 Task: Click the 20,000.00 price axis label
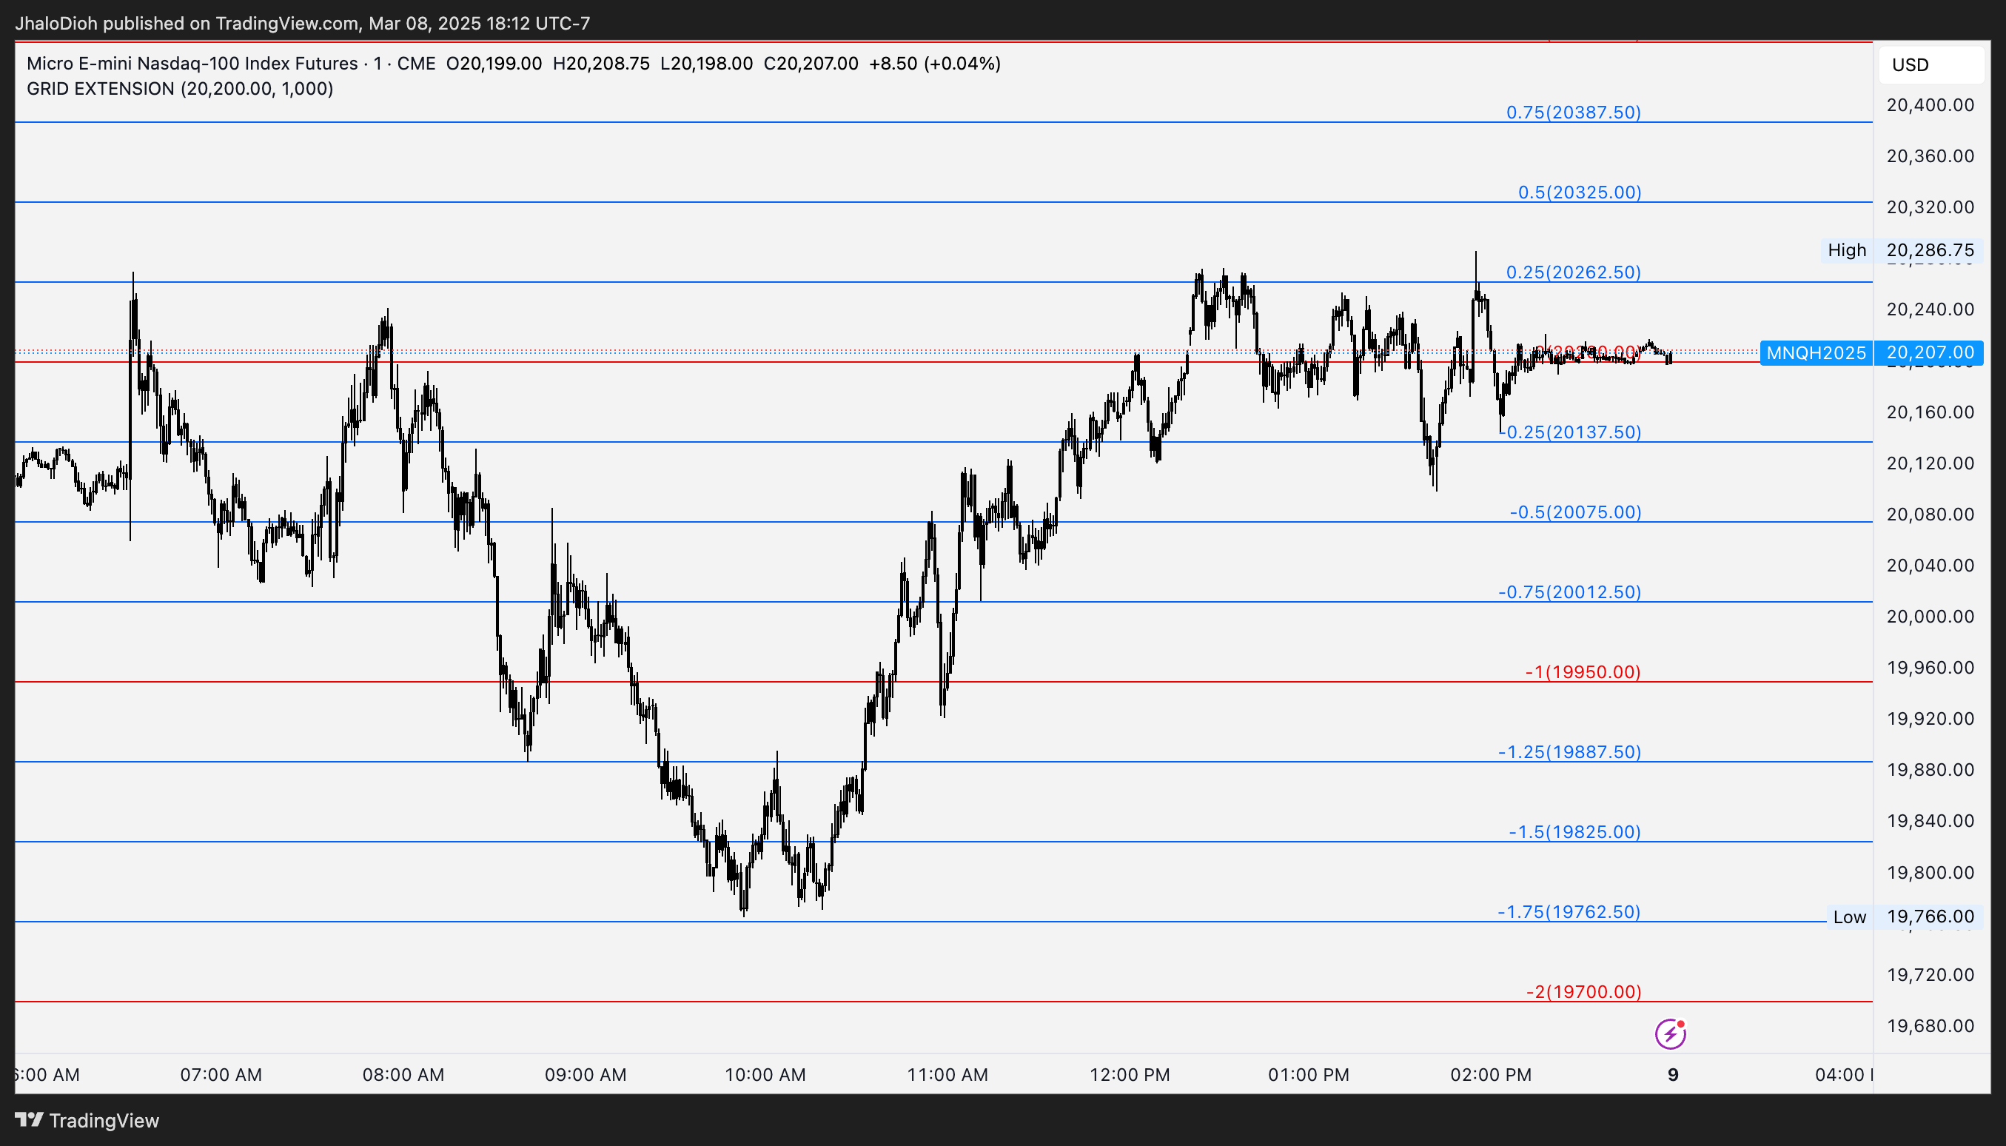(x=1930, y=616)
